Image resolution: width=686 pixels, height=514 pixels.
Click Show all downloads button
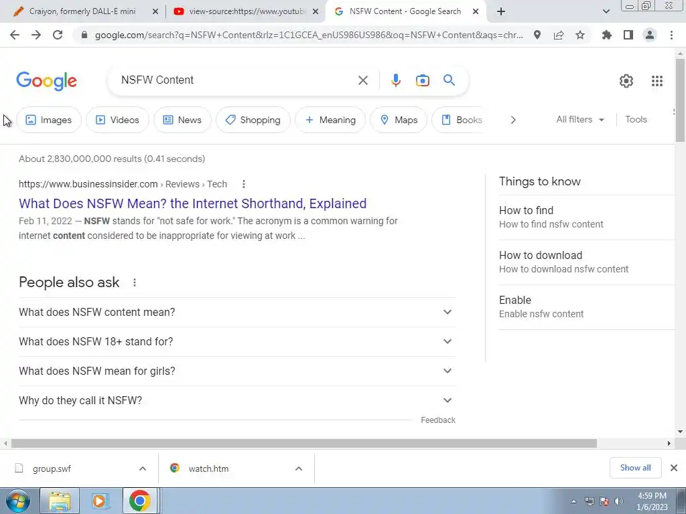(x=635, y=468)
